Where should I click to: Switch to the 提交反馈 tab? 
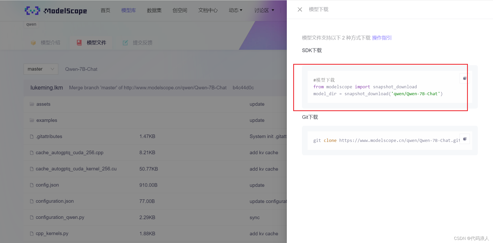(138, 43)
